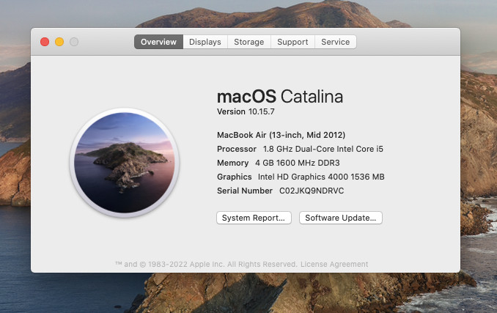Click the macOS Catalina island icon
This screenshot has width=497, height=313.
[125, 163]
